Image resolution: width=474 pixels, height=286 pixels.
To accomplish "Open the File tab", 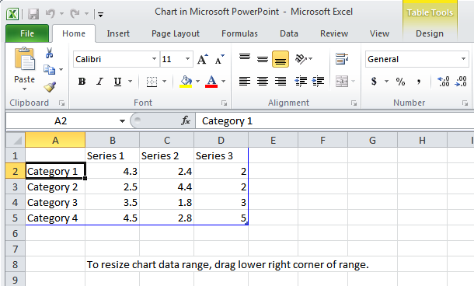I will click(x=27, y=33).
